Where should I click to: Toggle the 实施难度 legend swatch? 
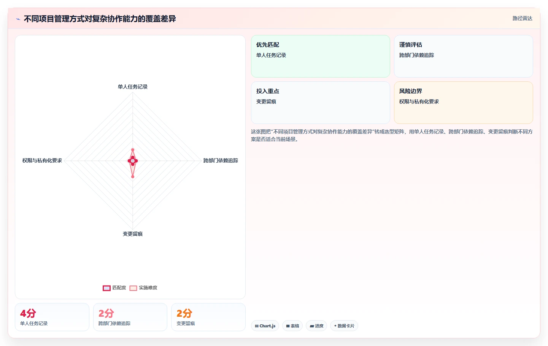pos(133,288)
